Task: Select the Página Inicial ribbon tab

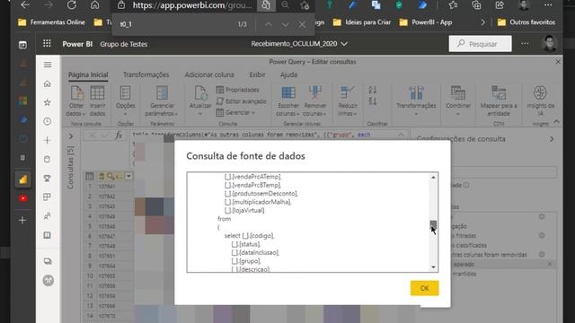Action: pyautogui.click(x=88, y=74)
